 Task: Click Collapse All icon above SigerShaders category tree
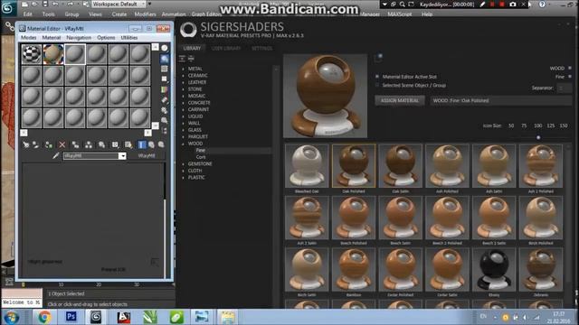[191, 58]
